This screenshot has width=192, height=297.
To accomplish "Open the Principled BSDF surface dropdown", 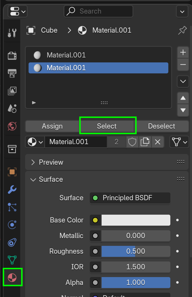I will point(130,198).
